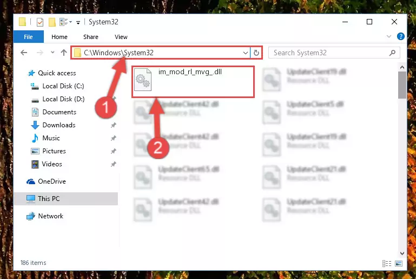Click the OneDrive cloud icon
416x279 pixels.
[31, 181]
